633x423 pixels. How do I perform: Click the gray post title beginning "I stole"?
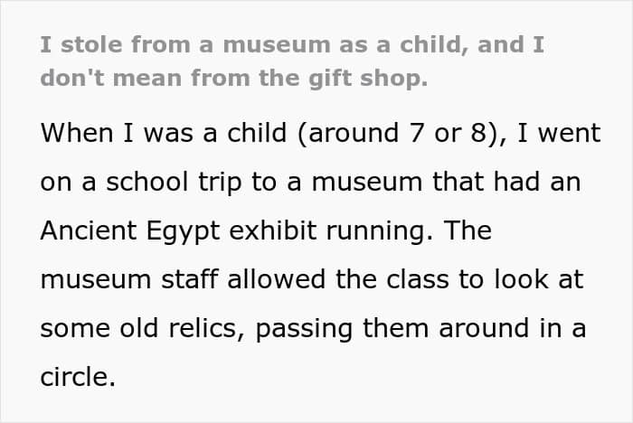pyautogui.click(x=292, y=61)
